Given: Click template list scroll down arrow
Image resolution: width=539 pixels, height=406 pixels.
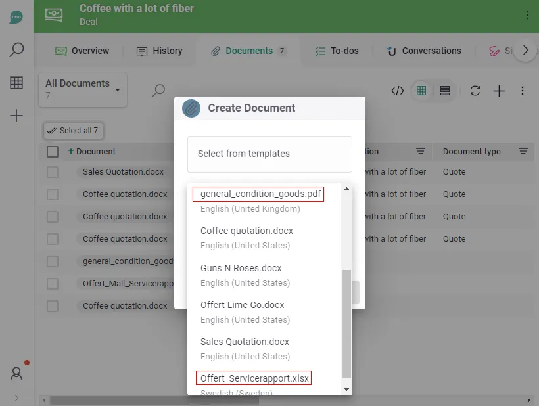Looking at the screenshot, I should point(346,389).
